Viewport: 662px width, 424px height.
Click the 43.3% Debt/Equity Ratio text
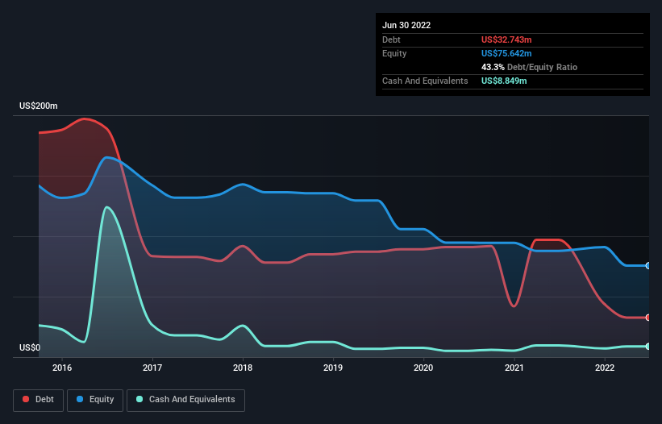[530, 67]
